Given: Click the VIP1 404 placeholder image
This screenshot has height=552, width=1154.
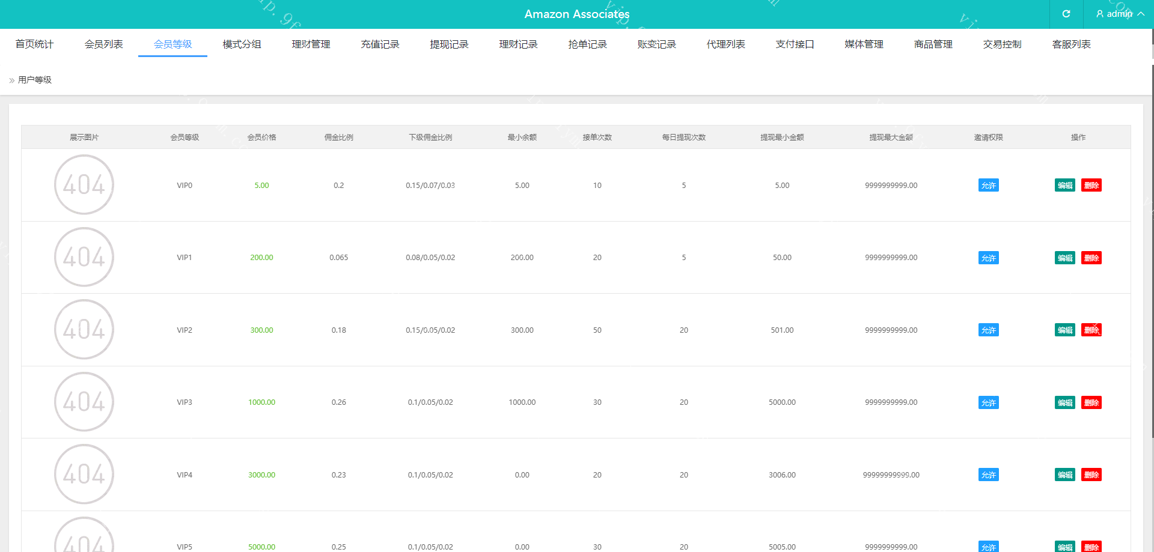Looking at the screenshot, I should [x=84, y=257].
